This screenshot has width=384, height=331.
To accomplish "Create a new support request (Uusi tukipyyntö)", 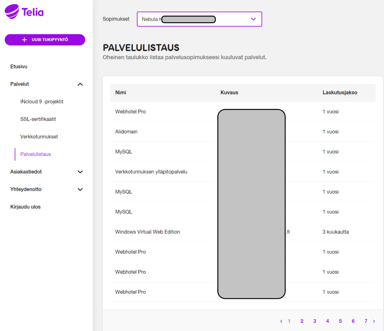I will click(45, 40).
